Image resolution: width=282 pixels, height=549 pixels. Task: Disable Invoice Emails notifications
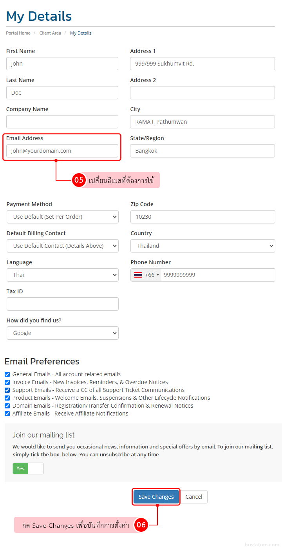click(7, 382)
